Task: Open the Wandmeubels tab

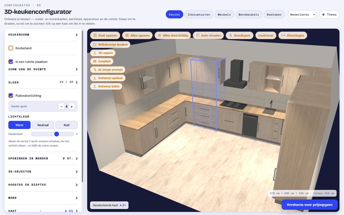Action: coord(249,14)
